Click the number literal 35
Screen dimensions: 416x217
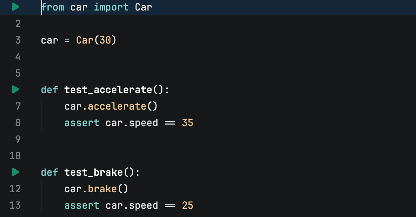pos(187,122)
